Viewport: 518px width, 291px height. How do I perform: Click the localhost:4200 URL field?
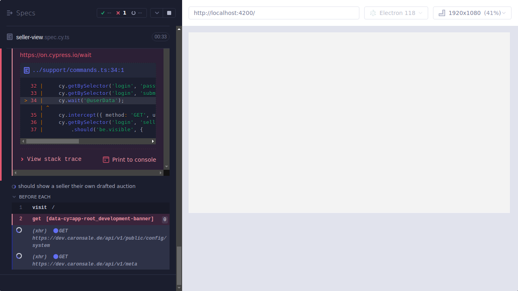pyautogui.click(x=274, y=13)
